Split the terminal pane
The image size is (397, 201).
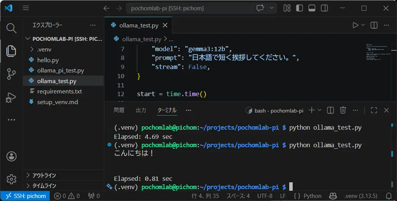click(x=331, y=110)
